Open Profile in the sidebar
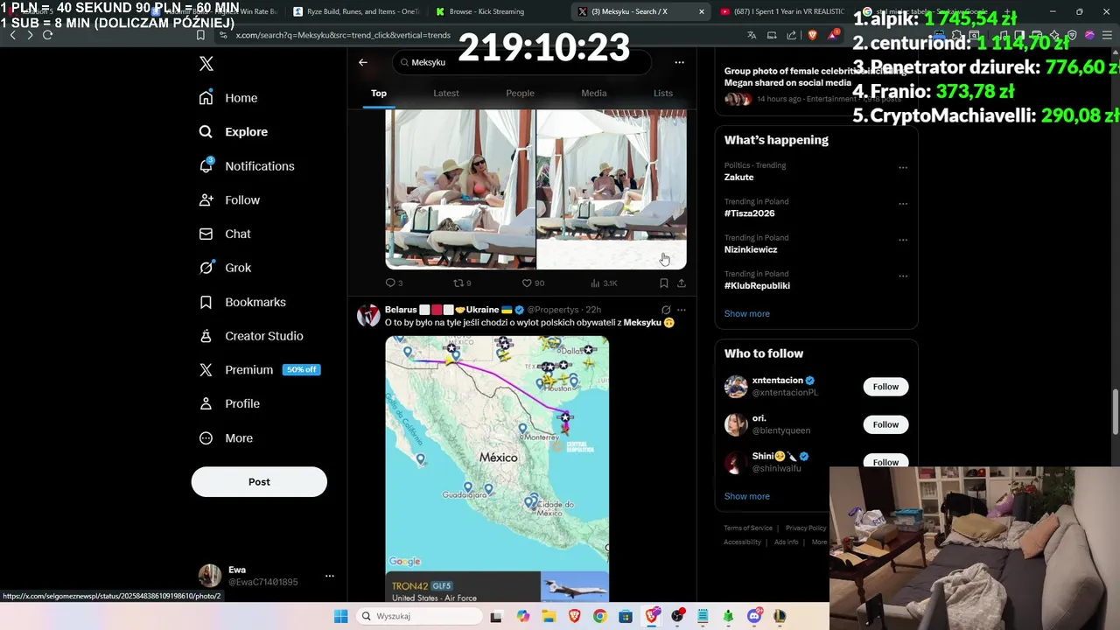The width and height of the screenshot is (1120, 630). pos(229,404)
